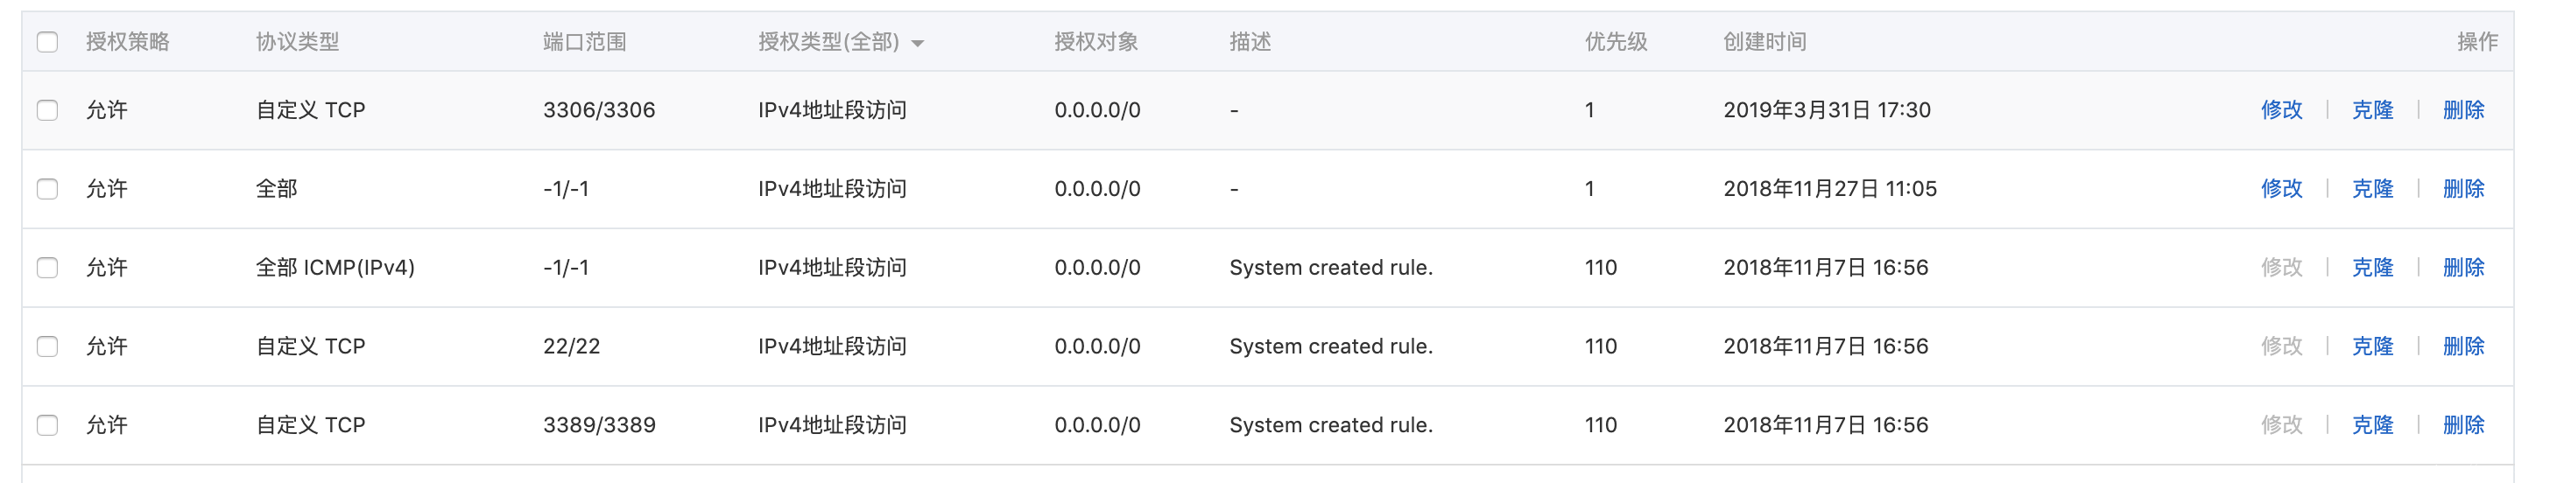Screen dimensions: 2550x483
Task: Click 克隆 for the 22/22 rule
Action: (2372, 346)
